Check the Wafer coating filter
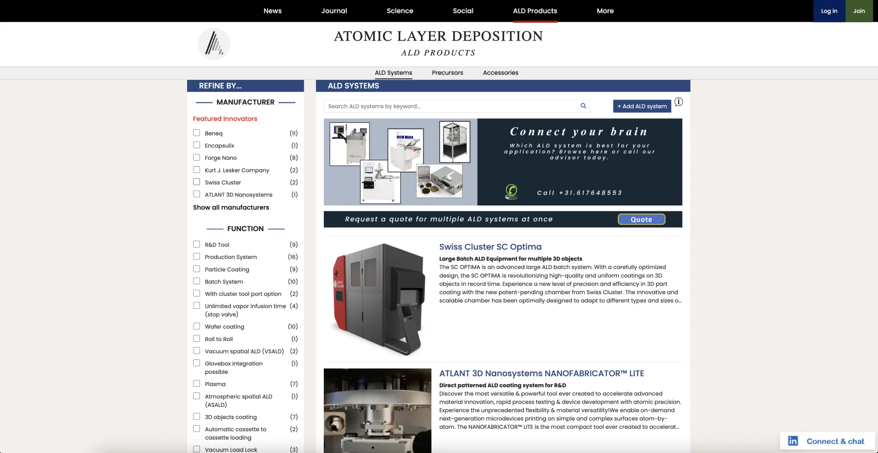The height and width of the screenshot is (453, 878). click(x=196, y=326)
